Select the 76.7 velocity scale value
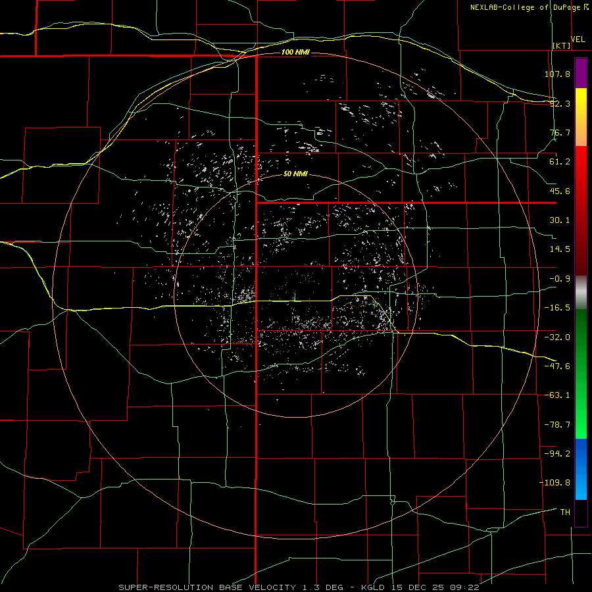 pyautogui.click(x=560, y=132)
